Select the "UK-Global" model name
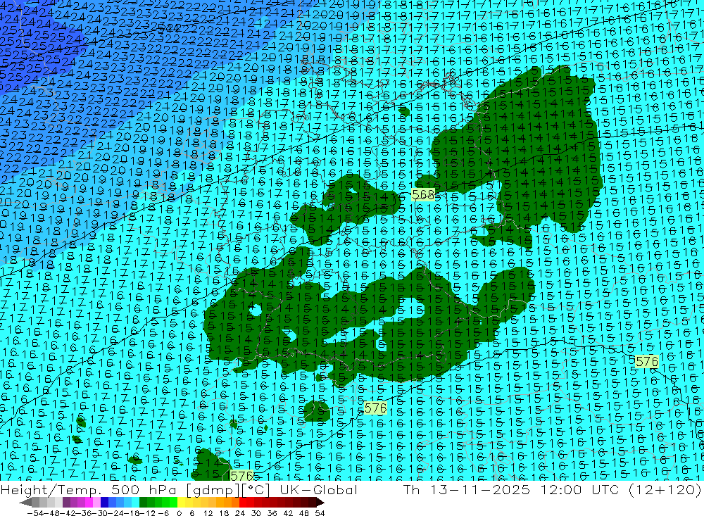 click(318, 489)
